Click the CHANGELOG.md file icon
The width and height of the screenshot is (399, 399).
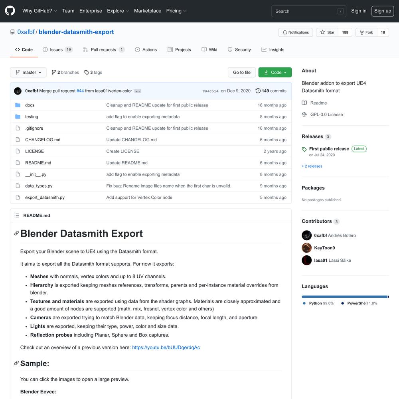click(x=18, y=139)
